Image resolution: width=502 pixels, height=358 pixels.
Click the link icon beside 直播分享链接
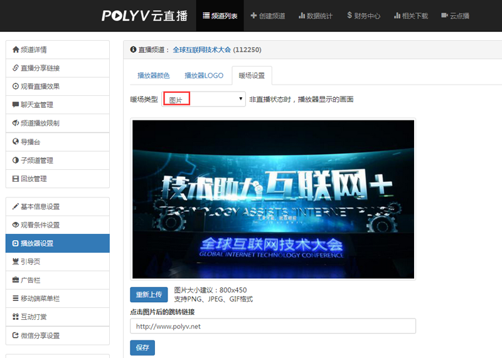[16, 68]
